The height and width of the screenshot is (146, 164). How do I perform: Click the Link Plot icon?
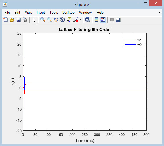tap(87, 20)
